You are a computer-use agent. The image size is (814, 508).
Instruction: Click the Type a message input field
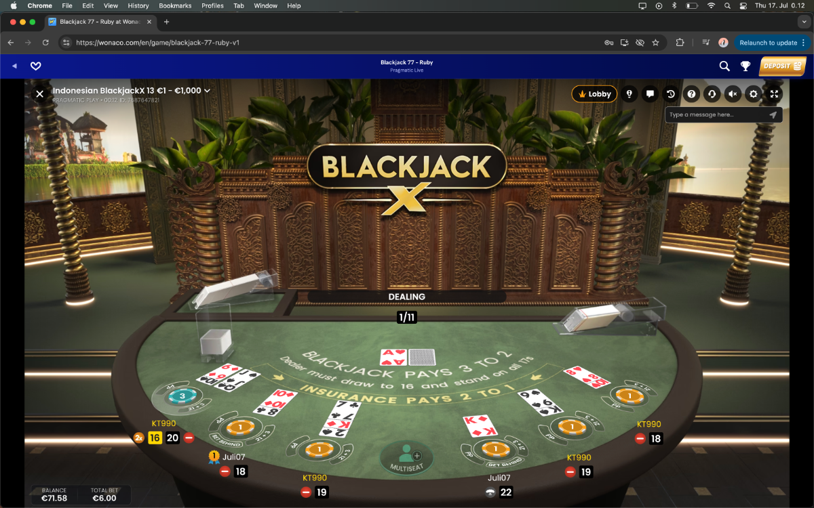[x=716, y=114]
